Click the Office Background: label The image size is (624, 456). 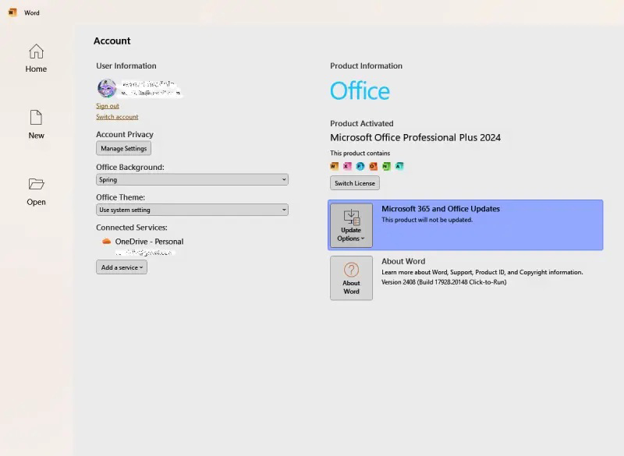tap(130, 167)
